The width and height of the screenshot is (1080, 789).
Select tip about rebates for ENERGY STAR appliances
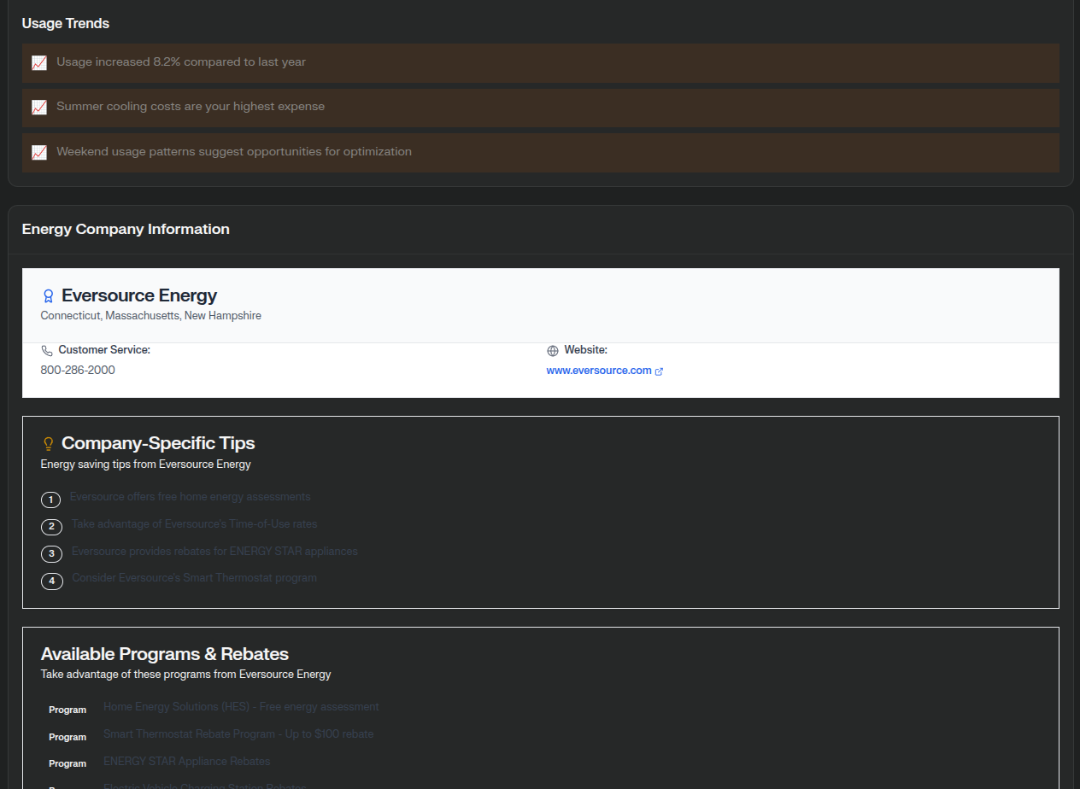(x=214, y=552)
